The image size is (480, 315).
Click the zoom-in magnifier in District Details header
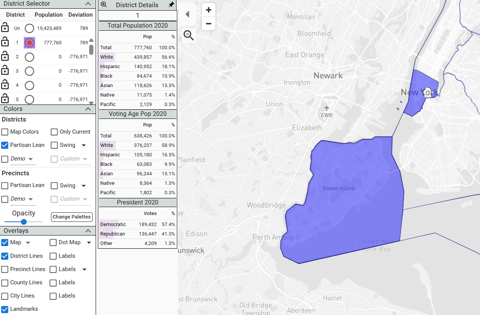(104, 5)
